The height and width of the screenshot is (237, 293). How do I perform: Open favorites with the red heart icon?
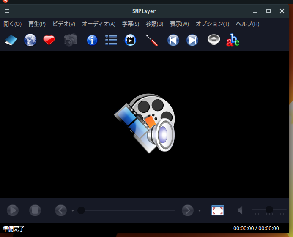click(49, 40)
